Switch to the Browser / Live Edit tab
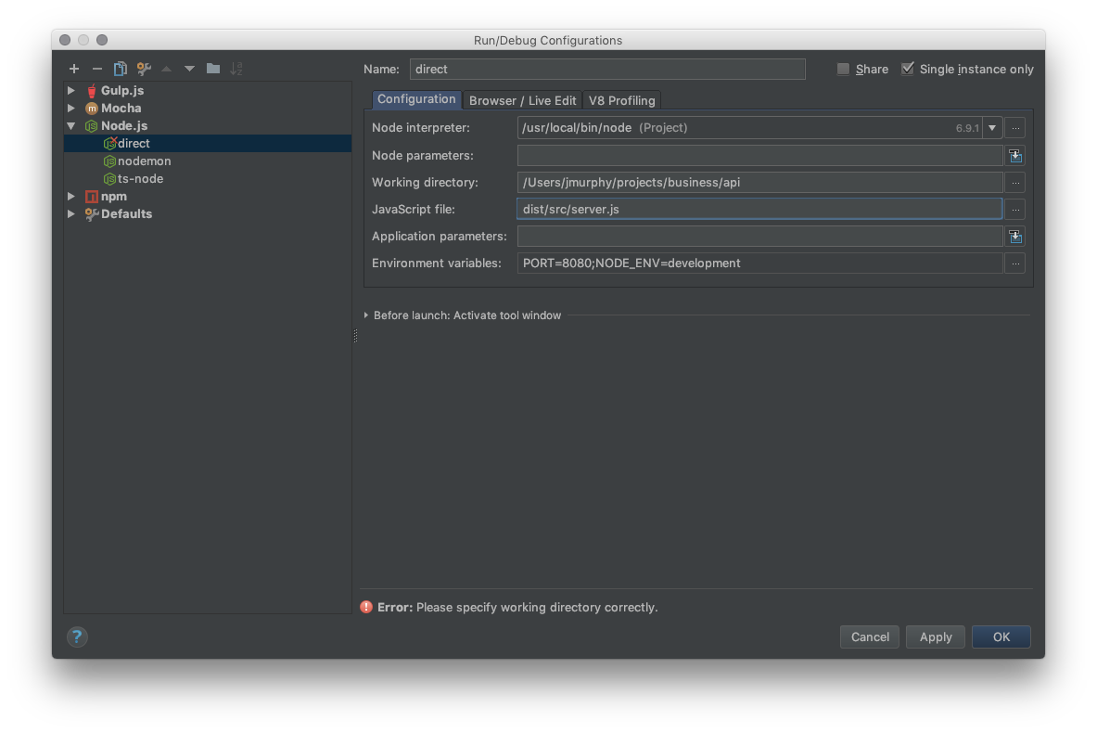 [x=522, y=100]
